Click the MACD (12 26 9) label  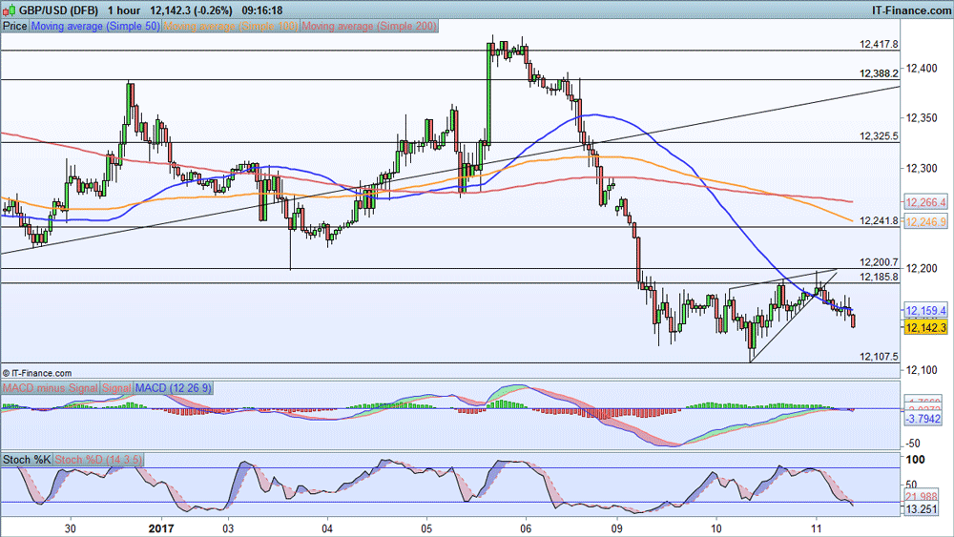pos(173,387)
